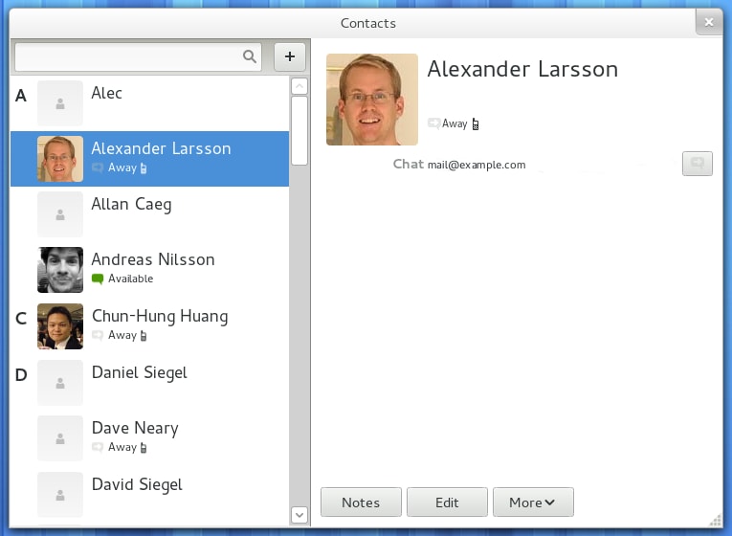Click the Edit button
This screenshot has height=536, width=732.
[447, 502]
